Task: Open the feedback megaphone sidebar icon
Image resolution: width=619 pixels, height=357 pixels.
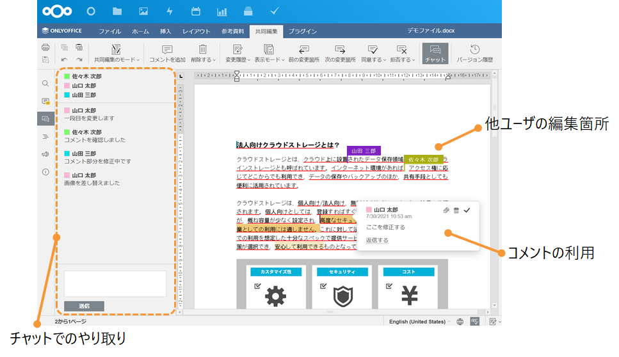Action: tap(45, 154)
